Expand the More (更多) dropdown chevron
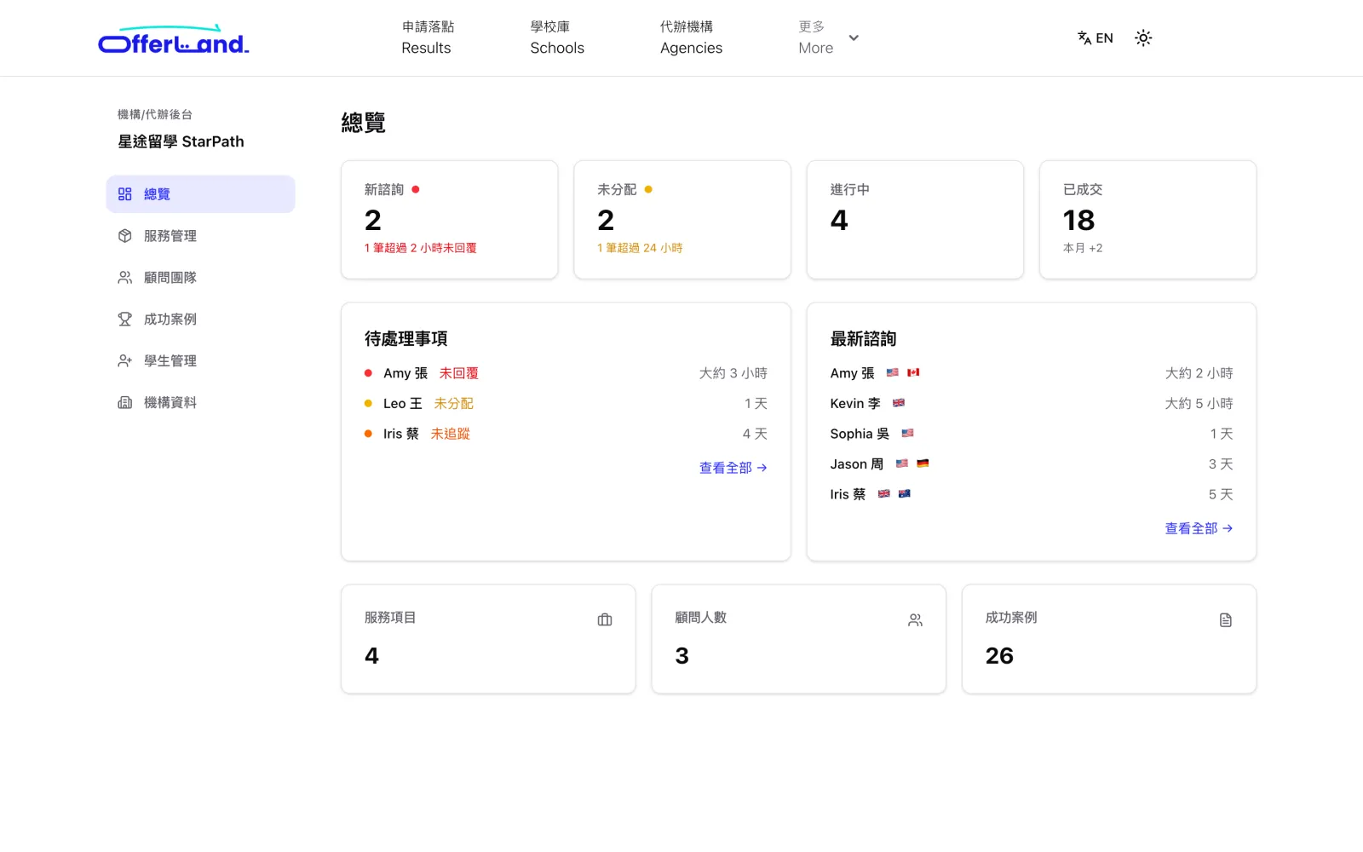Screen dimensions: 1363x852 [854, 37]
